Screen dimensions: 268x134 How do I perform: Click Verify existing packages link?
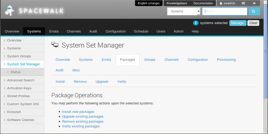point(81,126)
